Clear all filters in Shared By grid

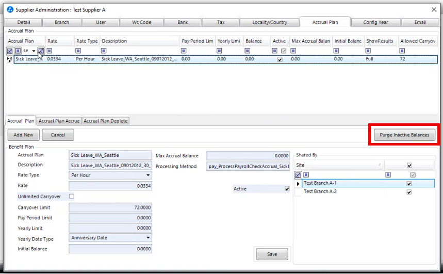[x=298, y=175]
